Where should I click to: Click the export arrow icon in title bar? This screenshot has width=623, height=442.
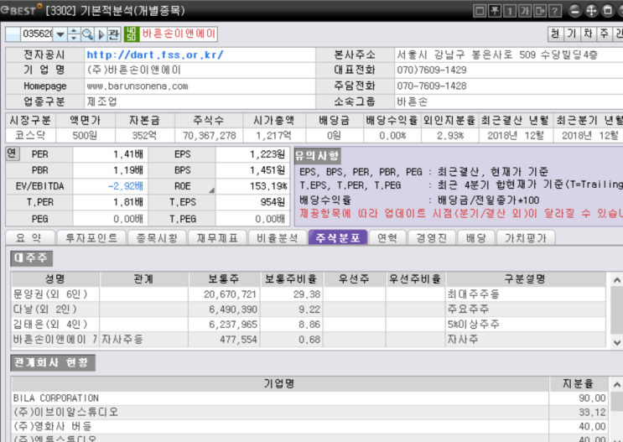(x=540, y=11)
